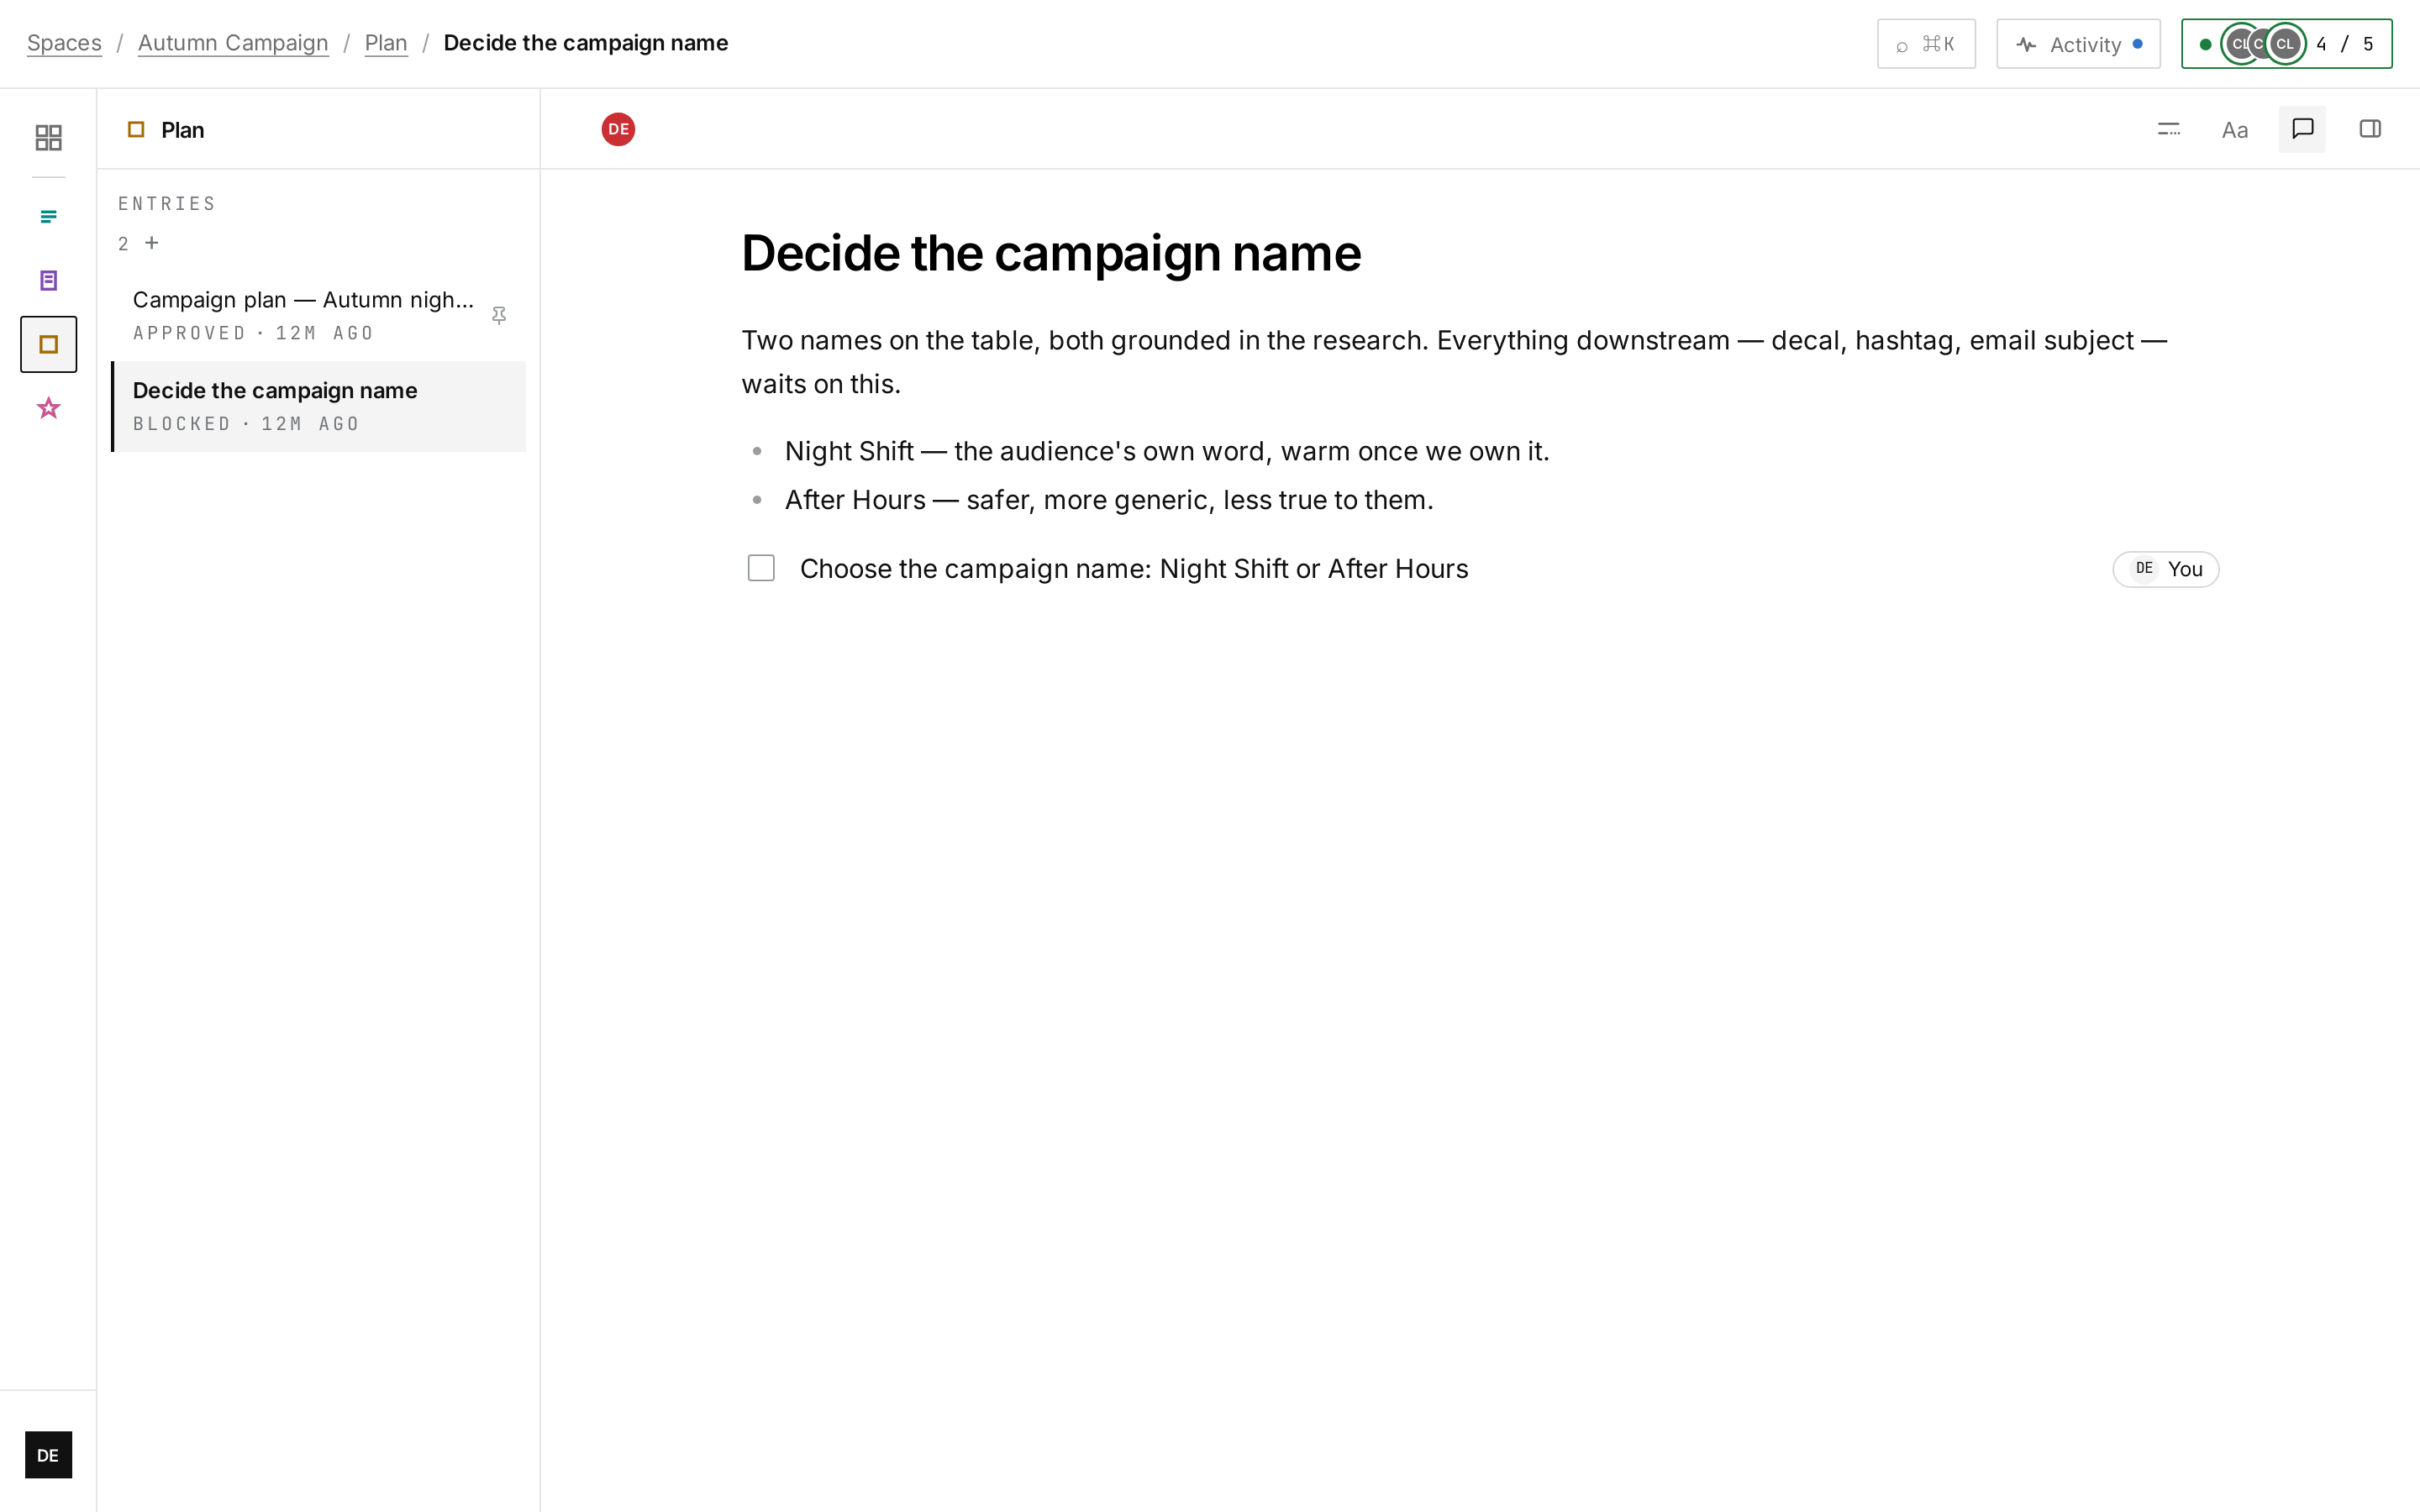Open the Aa text style options
2420x1512 pixels.
pyautogui.click(x=2235, y=129)
